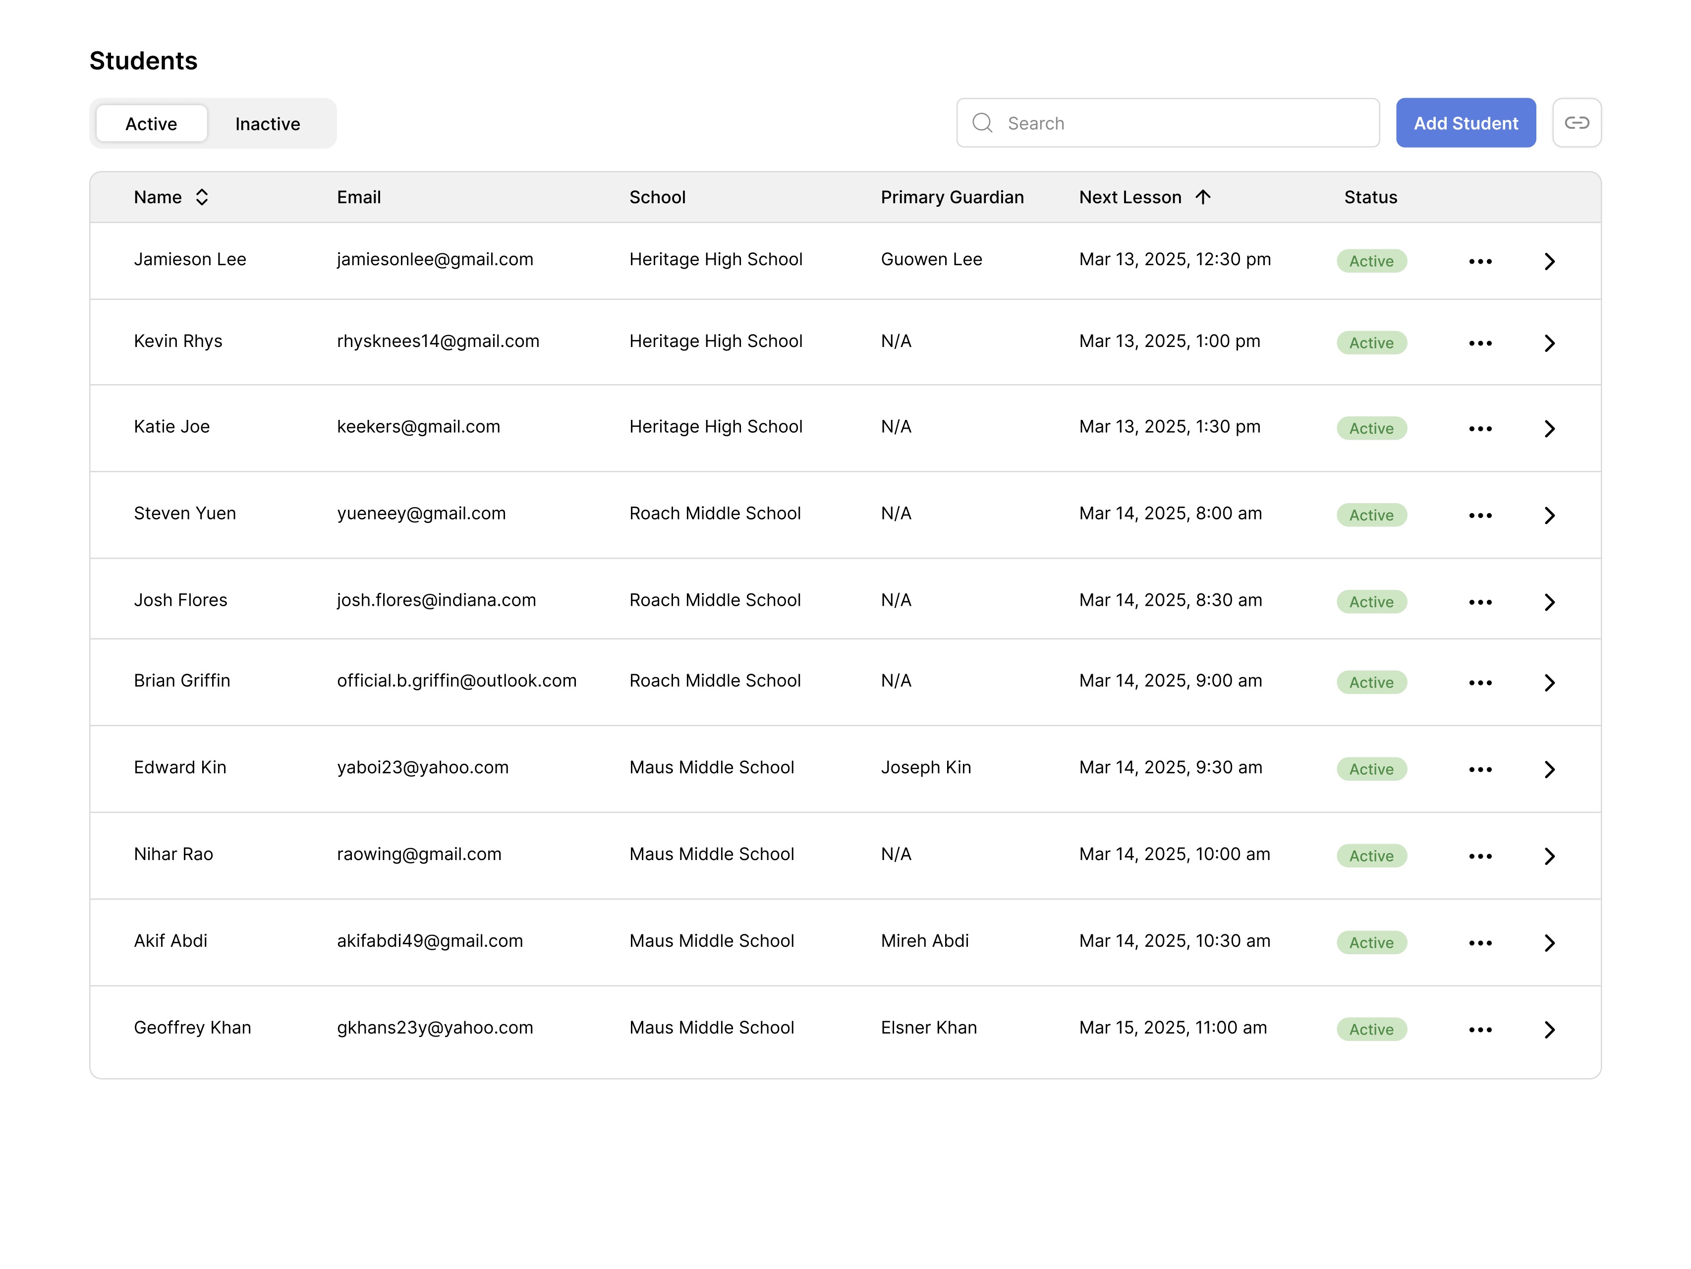Viewport: 1691px width, 1269px height.
Task: Expand Edward Kin details chevron
Action: 1549,769
